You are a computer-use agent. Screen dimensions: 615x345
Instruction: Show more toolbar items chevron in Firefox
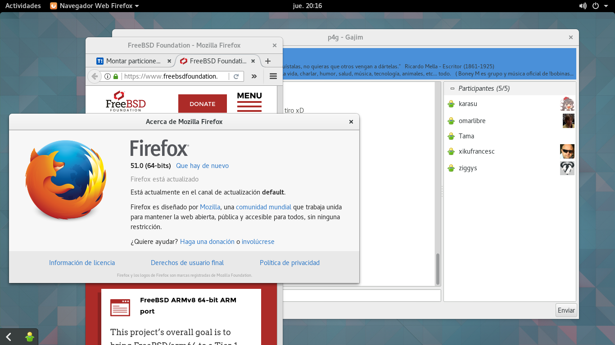pos(254,76)
